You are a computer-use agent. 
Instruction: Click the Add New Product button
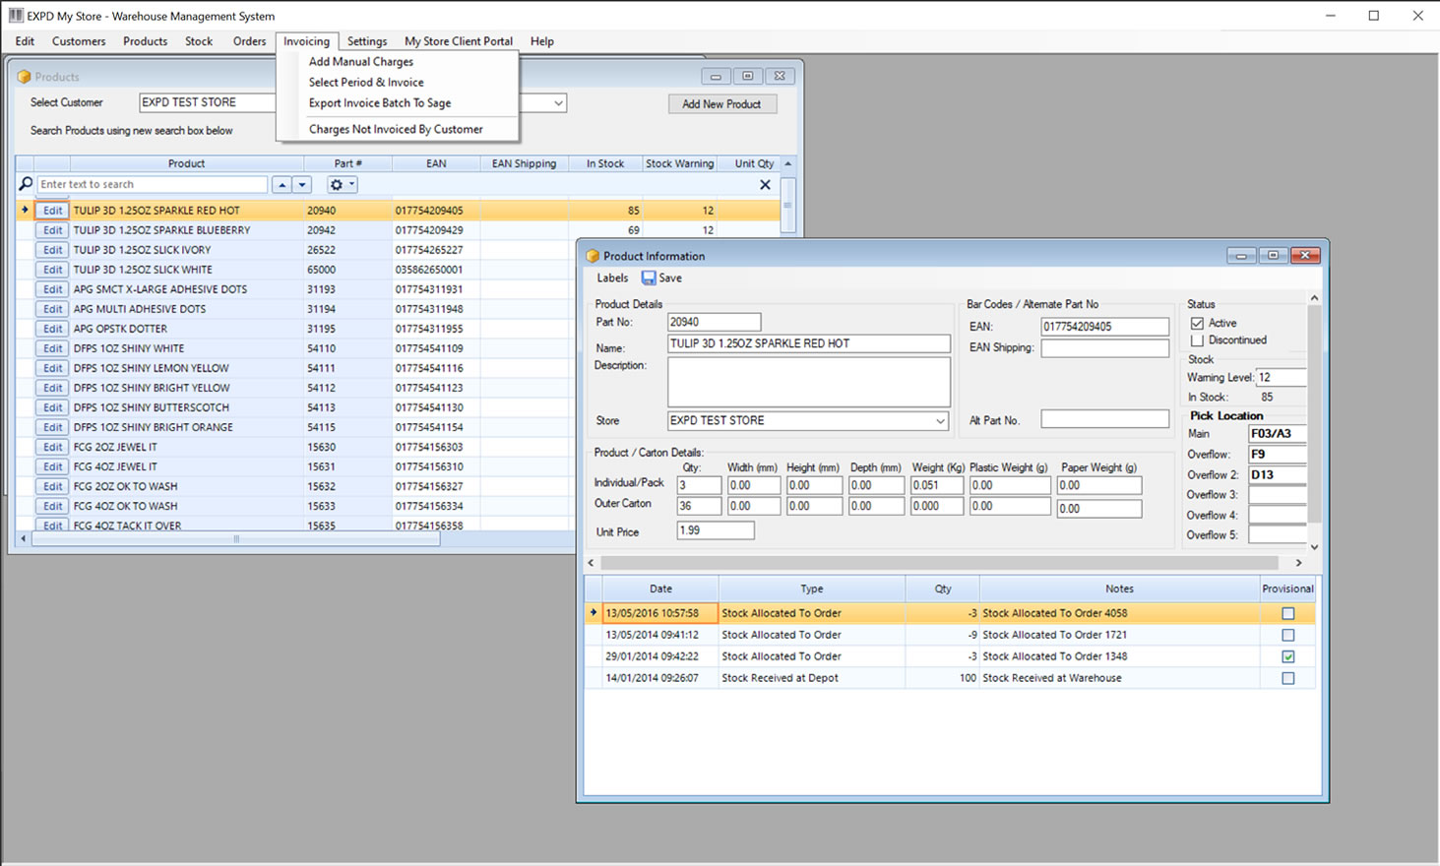[x=721, y=104]
